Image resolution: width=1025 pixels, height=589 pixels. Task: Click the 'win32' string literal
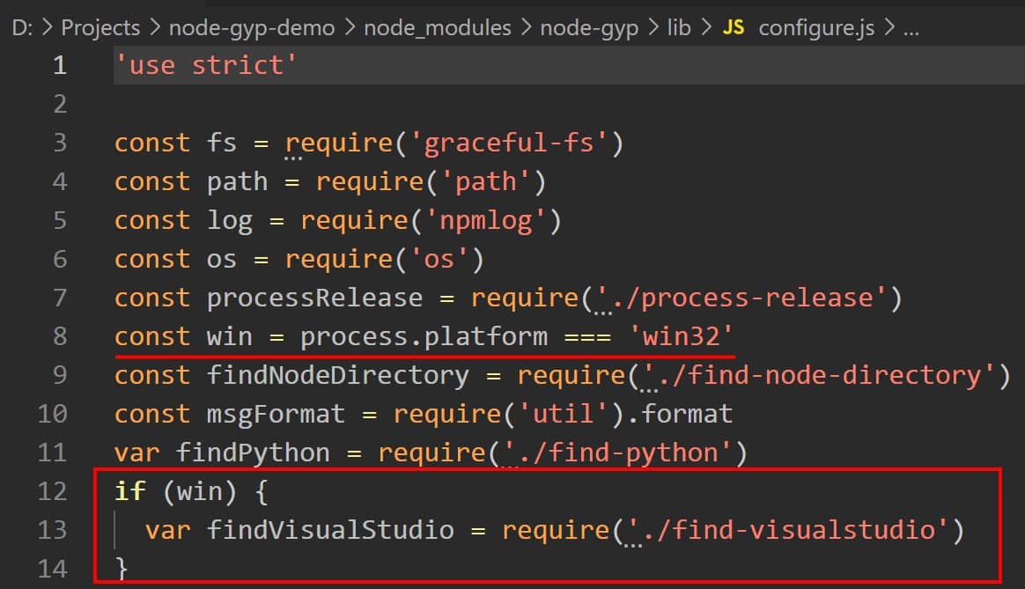680,336
